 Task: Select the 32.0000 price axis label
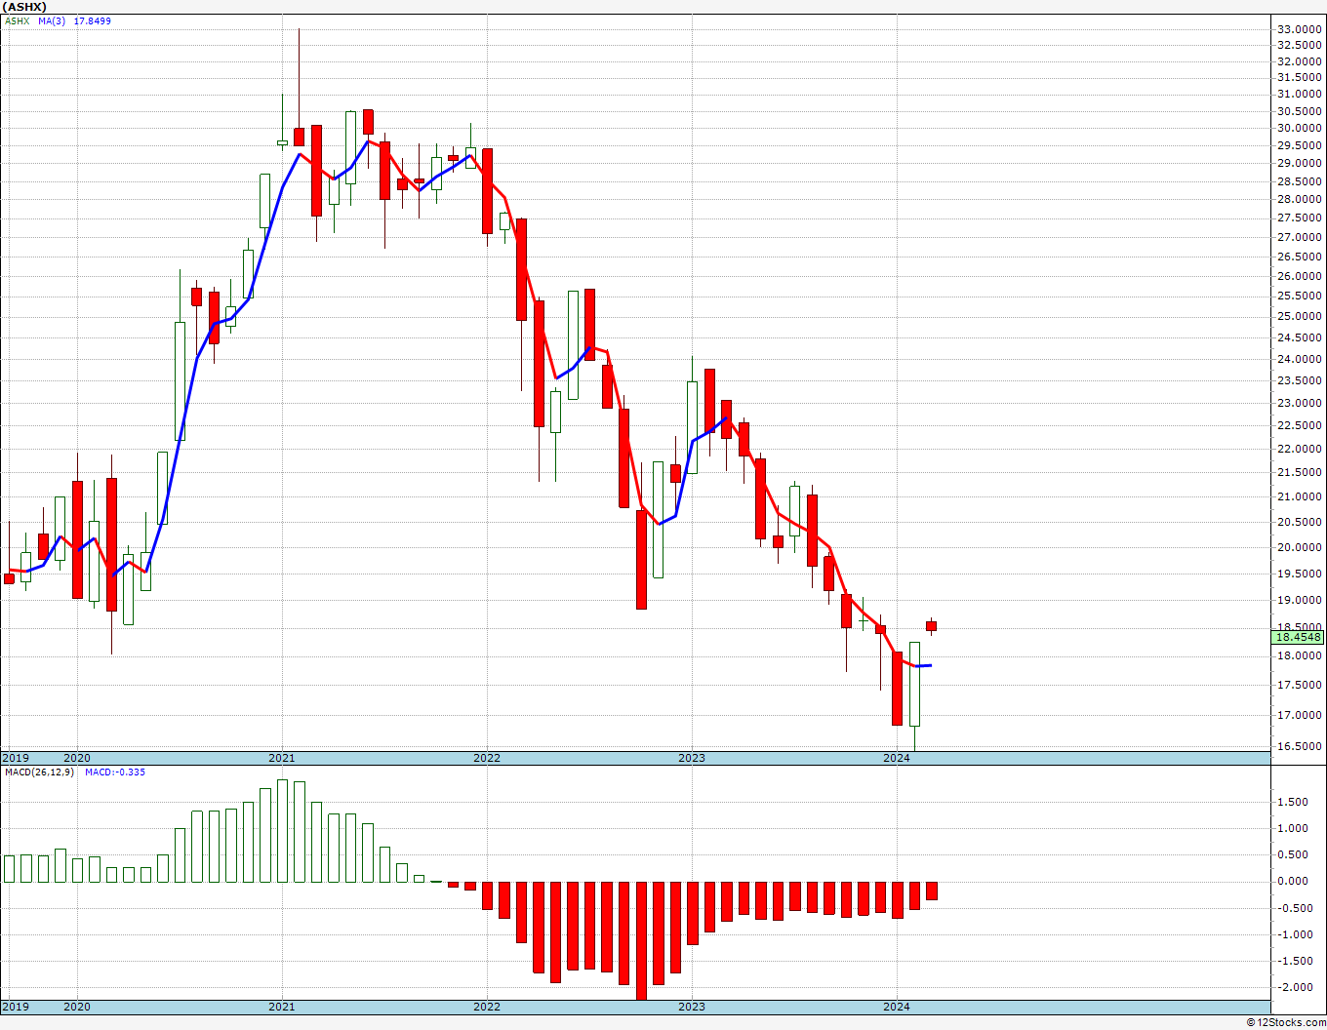click(1300, 60)
